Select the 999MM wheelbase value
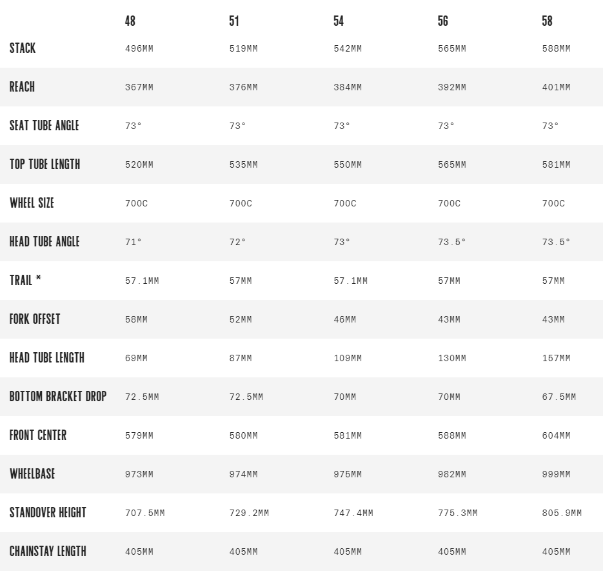 point(556,474)
